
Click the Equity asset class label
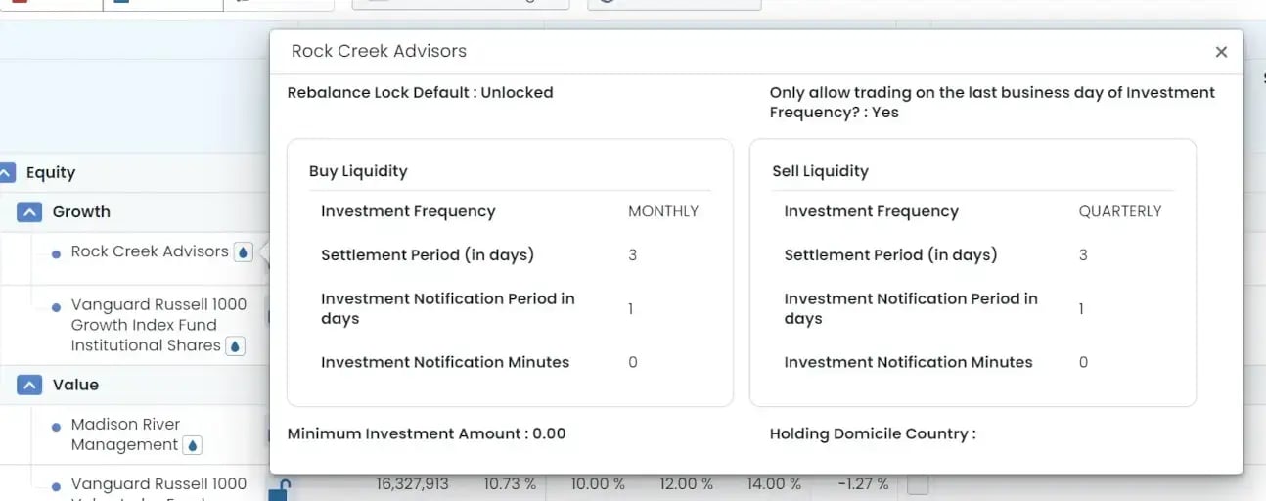point(51,173)
